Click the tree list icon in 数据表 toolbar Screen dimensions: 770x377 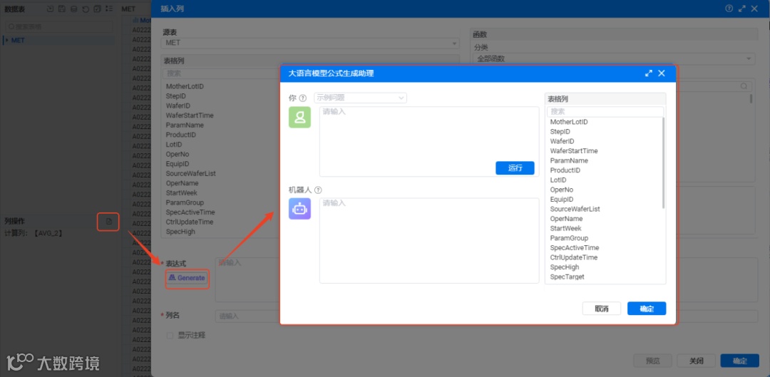pos(109,9)
